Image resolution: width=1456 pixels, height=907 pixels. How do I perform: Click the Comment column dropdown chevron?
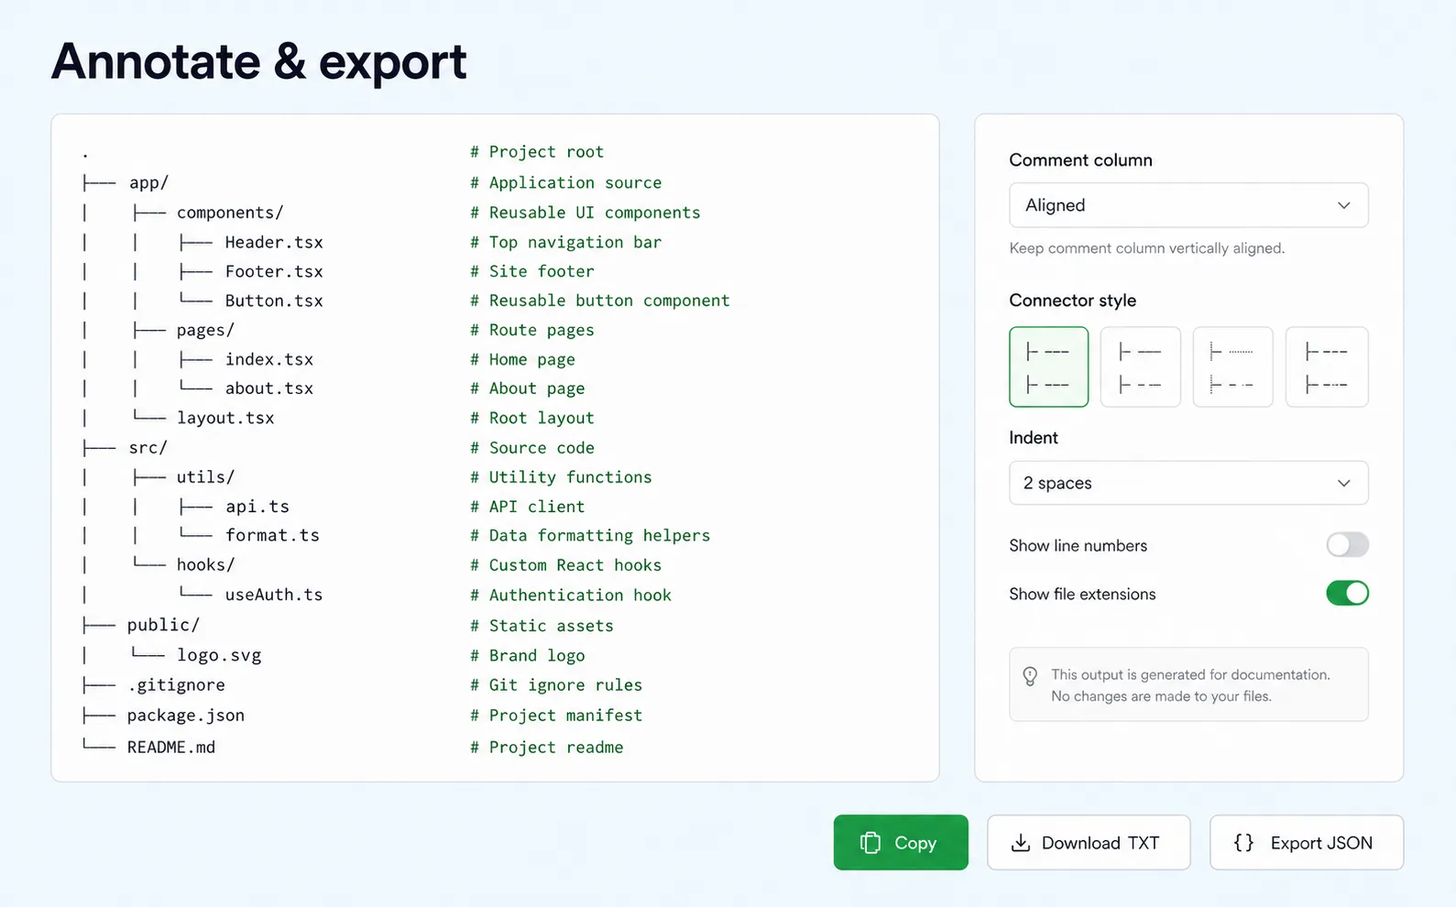pos(1343,205)
